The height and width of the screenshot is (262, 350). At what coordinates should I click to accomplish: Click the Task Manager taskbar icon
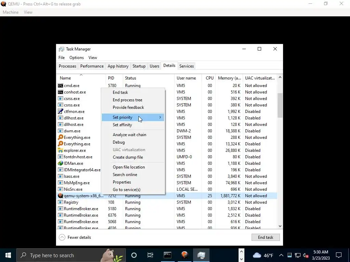click(201, 255)
